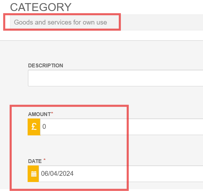The width and height of the screenshot is (203, 191).
Task: Click the DATE label text
Action: coord(35,161)
